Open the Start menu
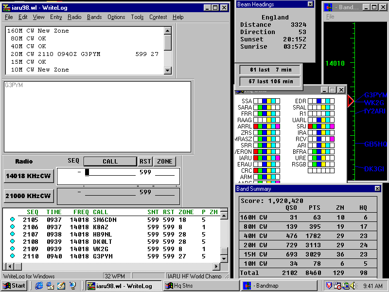Image resolution: width=389 pixels, height=292 pixels. point(14,286)
